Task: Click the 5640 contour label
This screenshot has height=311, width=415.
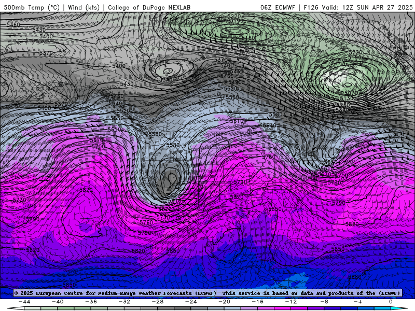Action: pyautogui.click(x=269, y=125)
